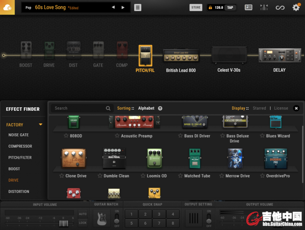305x230 pixels.
Task: Select NOISE GATE effect category
Action: click(18, 135)
